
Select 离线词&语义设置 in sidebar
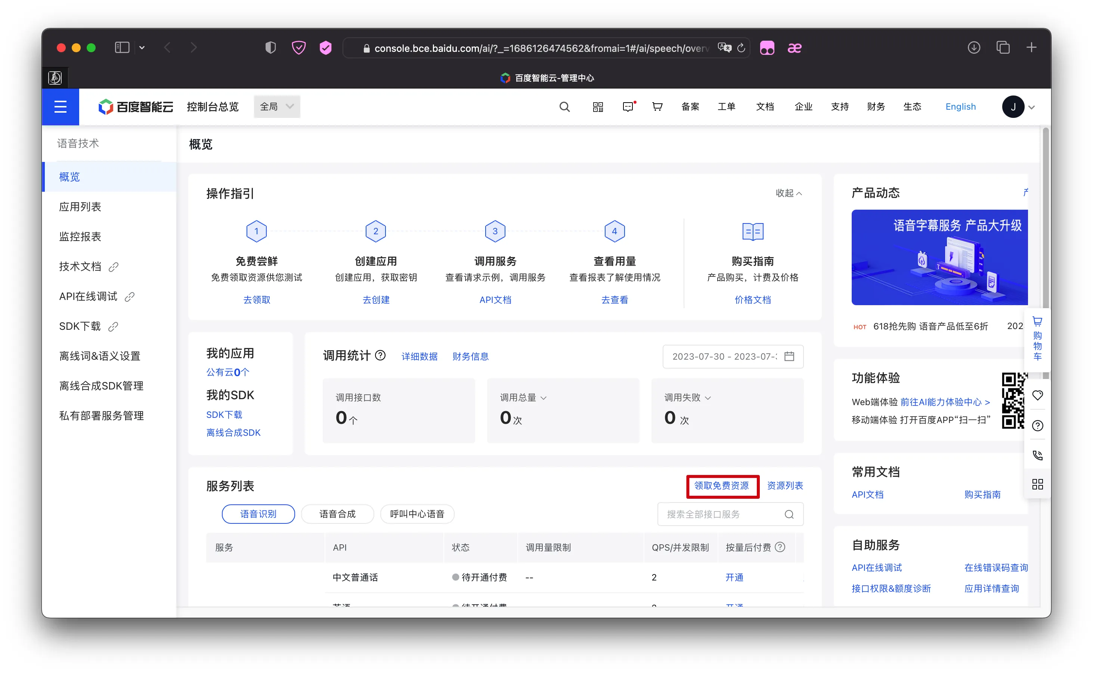tap(100, 356)
